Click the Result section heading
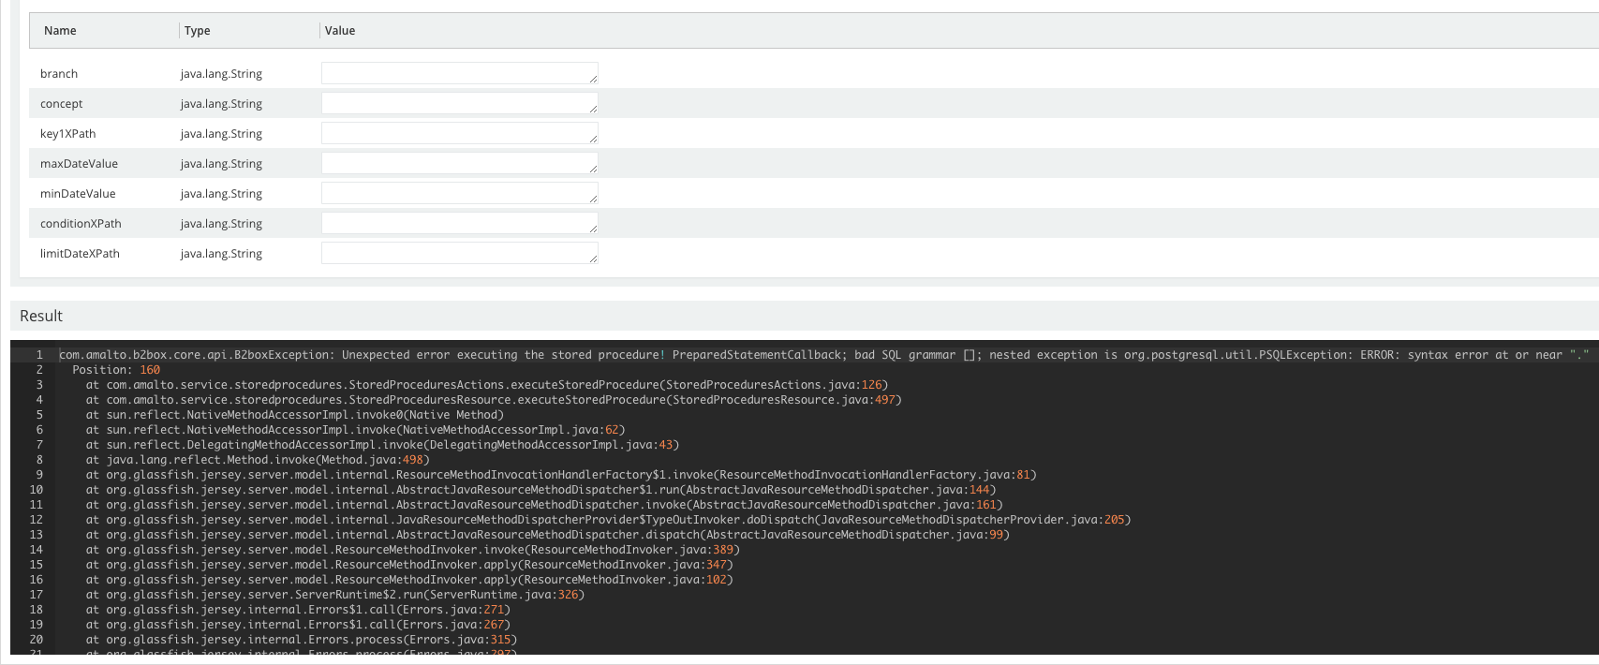The height and width of the screenshot is (665, 1599). pyautogui.click(x=41, y=317)
